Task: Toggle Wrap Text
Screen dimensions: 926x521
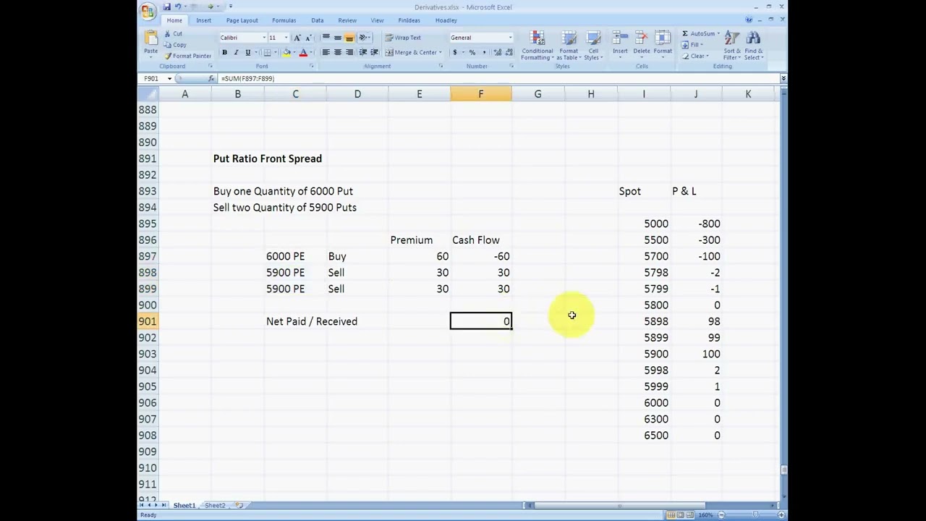Action: tap(403, 38)
